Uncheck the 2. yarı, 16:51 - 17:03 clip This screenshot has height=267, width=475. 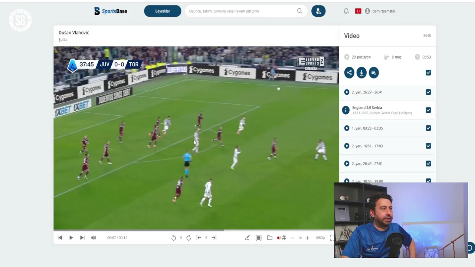click(x=428, y=146)
